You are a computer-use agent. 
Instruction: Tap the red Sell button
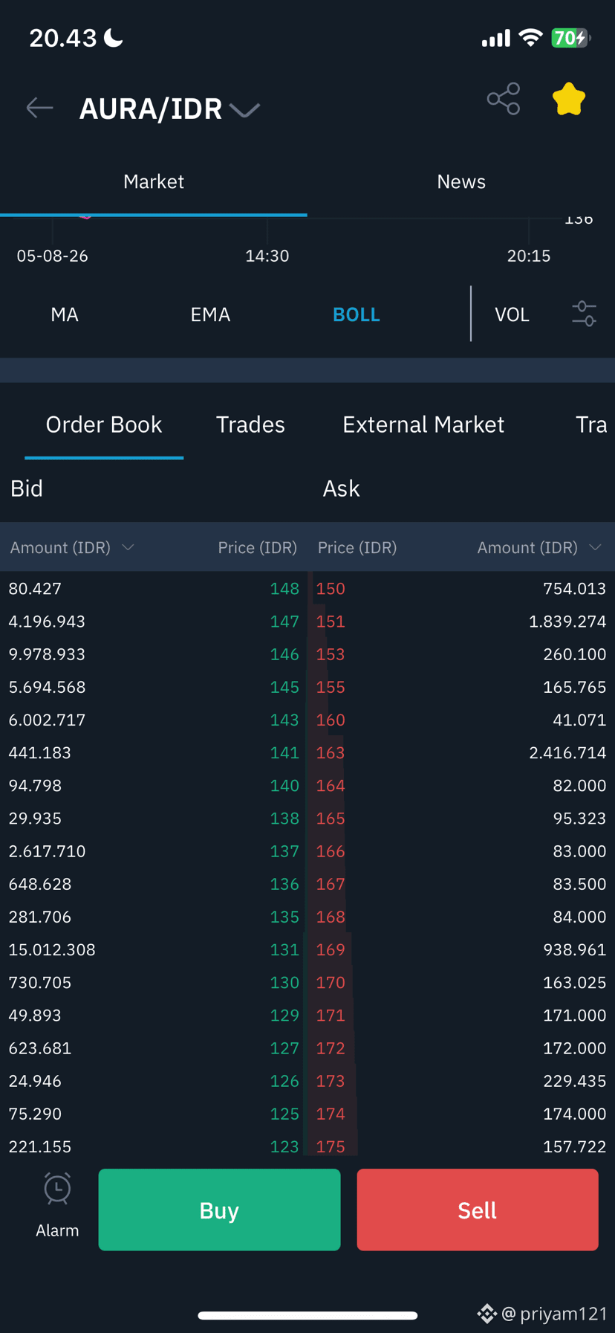478,1210
